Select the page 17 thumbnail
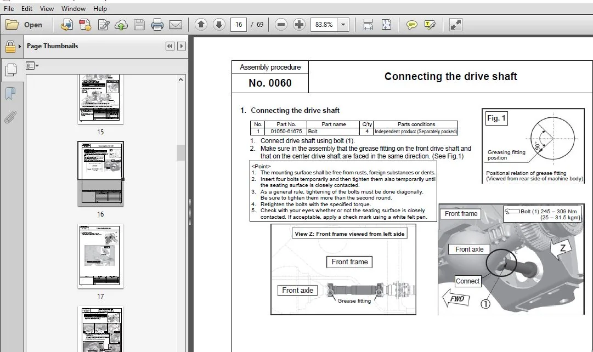593x352 pixels. 100,256
